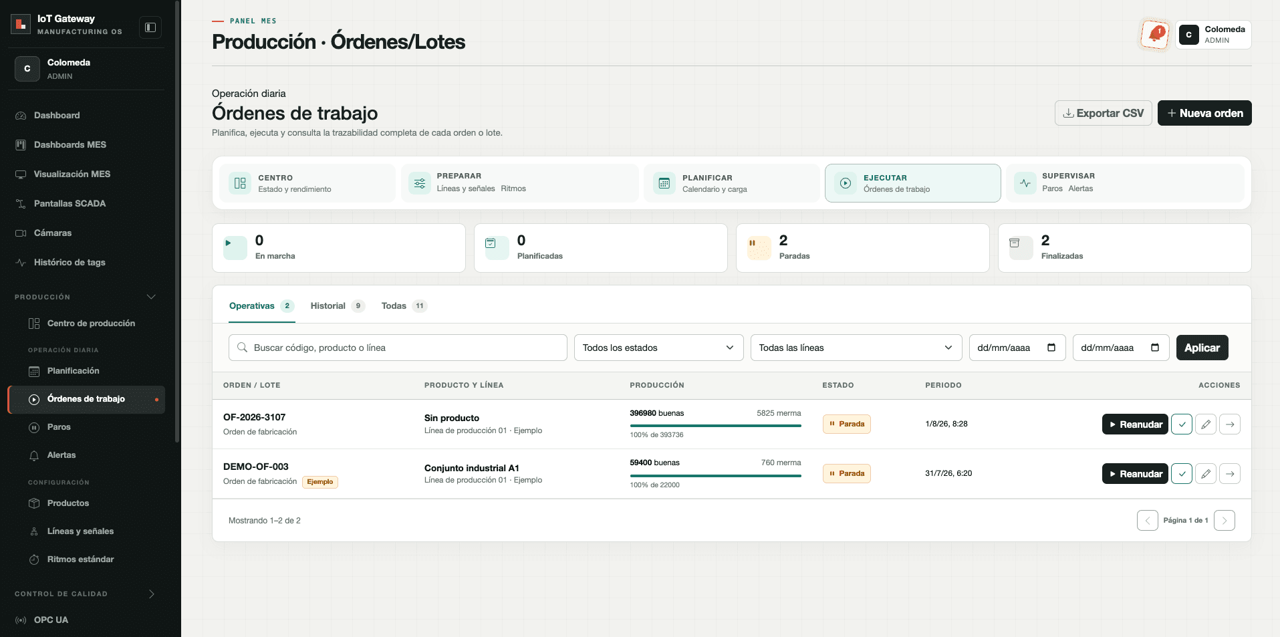1280x637 pixels.
Task: Click the Nueva orden button
Action: (x=1204, y=113)
